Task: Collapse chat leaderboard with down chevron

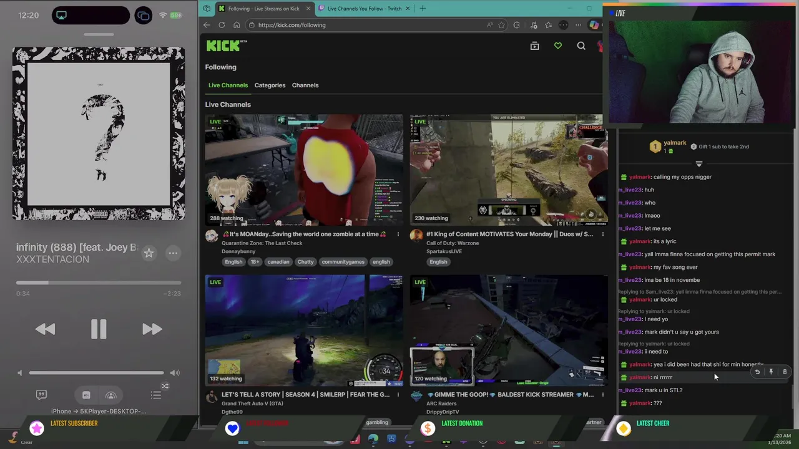Action: [699, 164]
